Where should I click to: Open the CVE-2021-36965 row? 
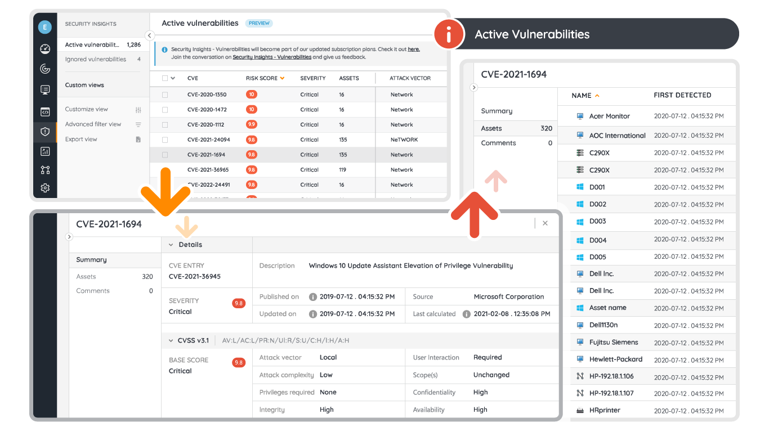pos(298,170)
